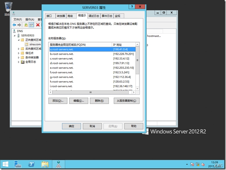This screenshot has height=170, width=226.
Task: Switch to the 监视 tab
Action: click(119, 16)
